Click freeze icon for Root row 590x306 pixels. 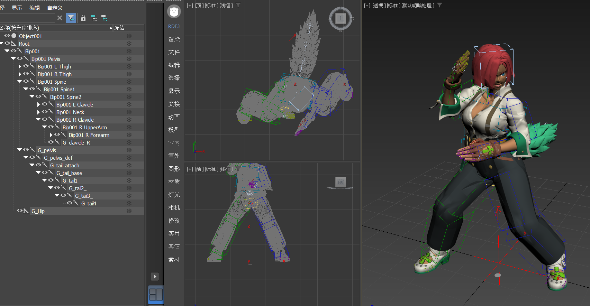129,44
